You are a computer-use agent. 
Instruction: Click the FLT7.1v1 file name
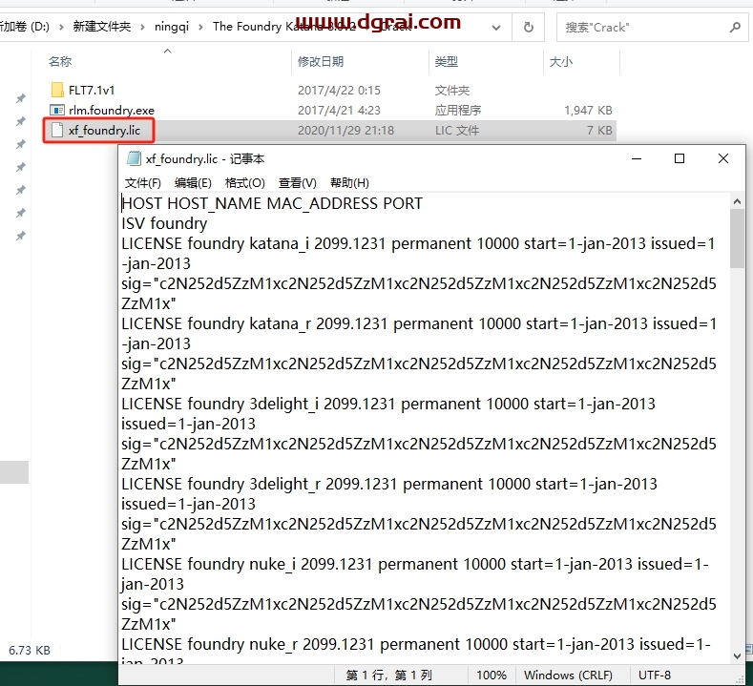(92, 90)
